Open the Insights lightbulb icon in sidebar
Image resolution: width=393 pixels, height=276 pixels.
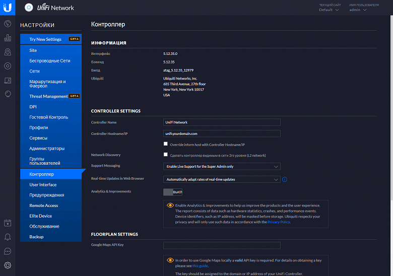tap(8, 94)
